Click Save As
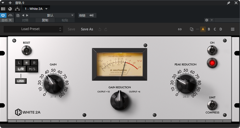The height and width of the screenshot is (128, 240). click(87, 29)
